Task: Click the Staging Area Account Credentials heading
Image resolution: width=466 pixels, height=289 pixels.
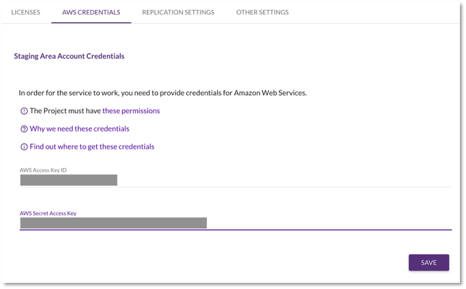Action: (x=69, y=56)
